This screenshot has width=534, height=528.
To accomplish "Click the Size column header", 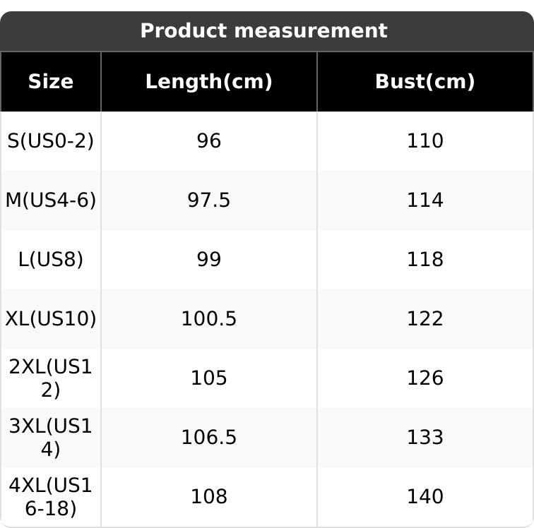I will point(50,82).
